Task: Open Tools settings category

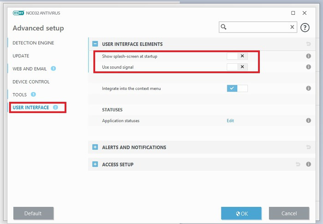Action: click(19, 95)
